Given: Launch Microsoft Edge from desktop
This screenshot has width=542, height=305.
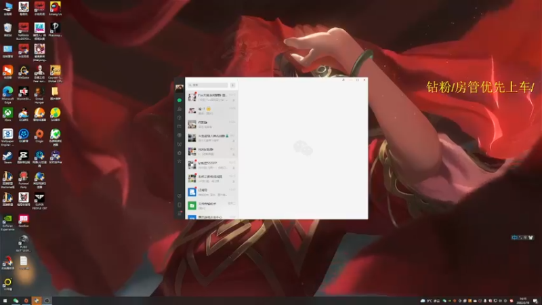Looking at the screenshot, I should [7, 95].
